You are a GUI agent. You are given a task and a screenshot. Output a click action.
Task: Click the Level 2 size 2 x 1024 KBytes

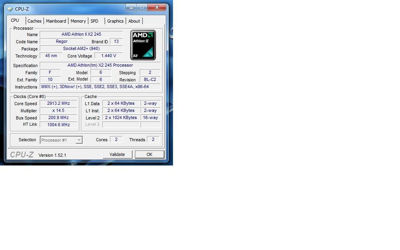tap(121, 117)
